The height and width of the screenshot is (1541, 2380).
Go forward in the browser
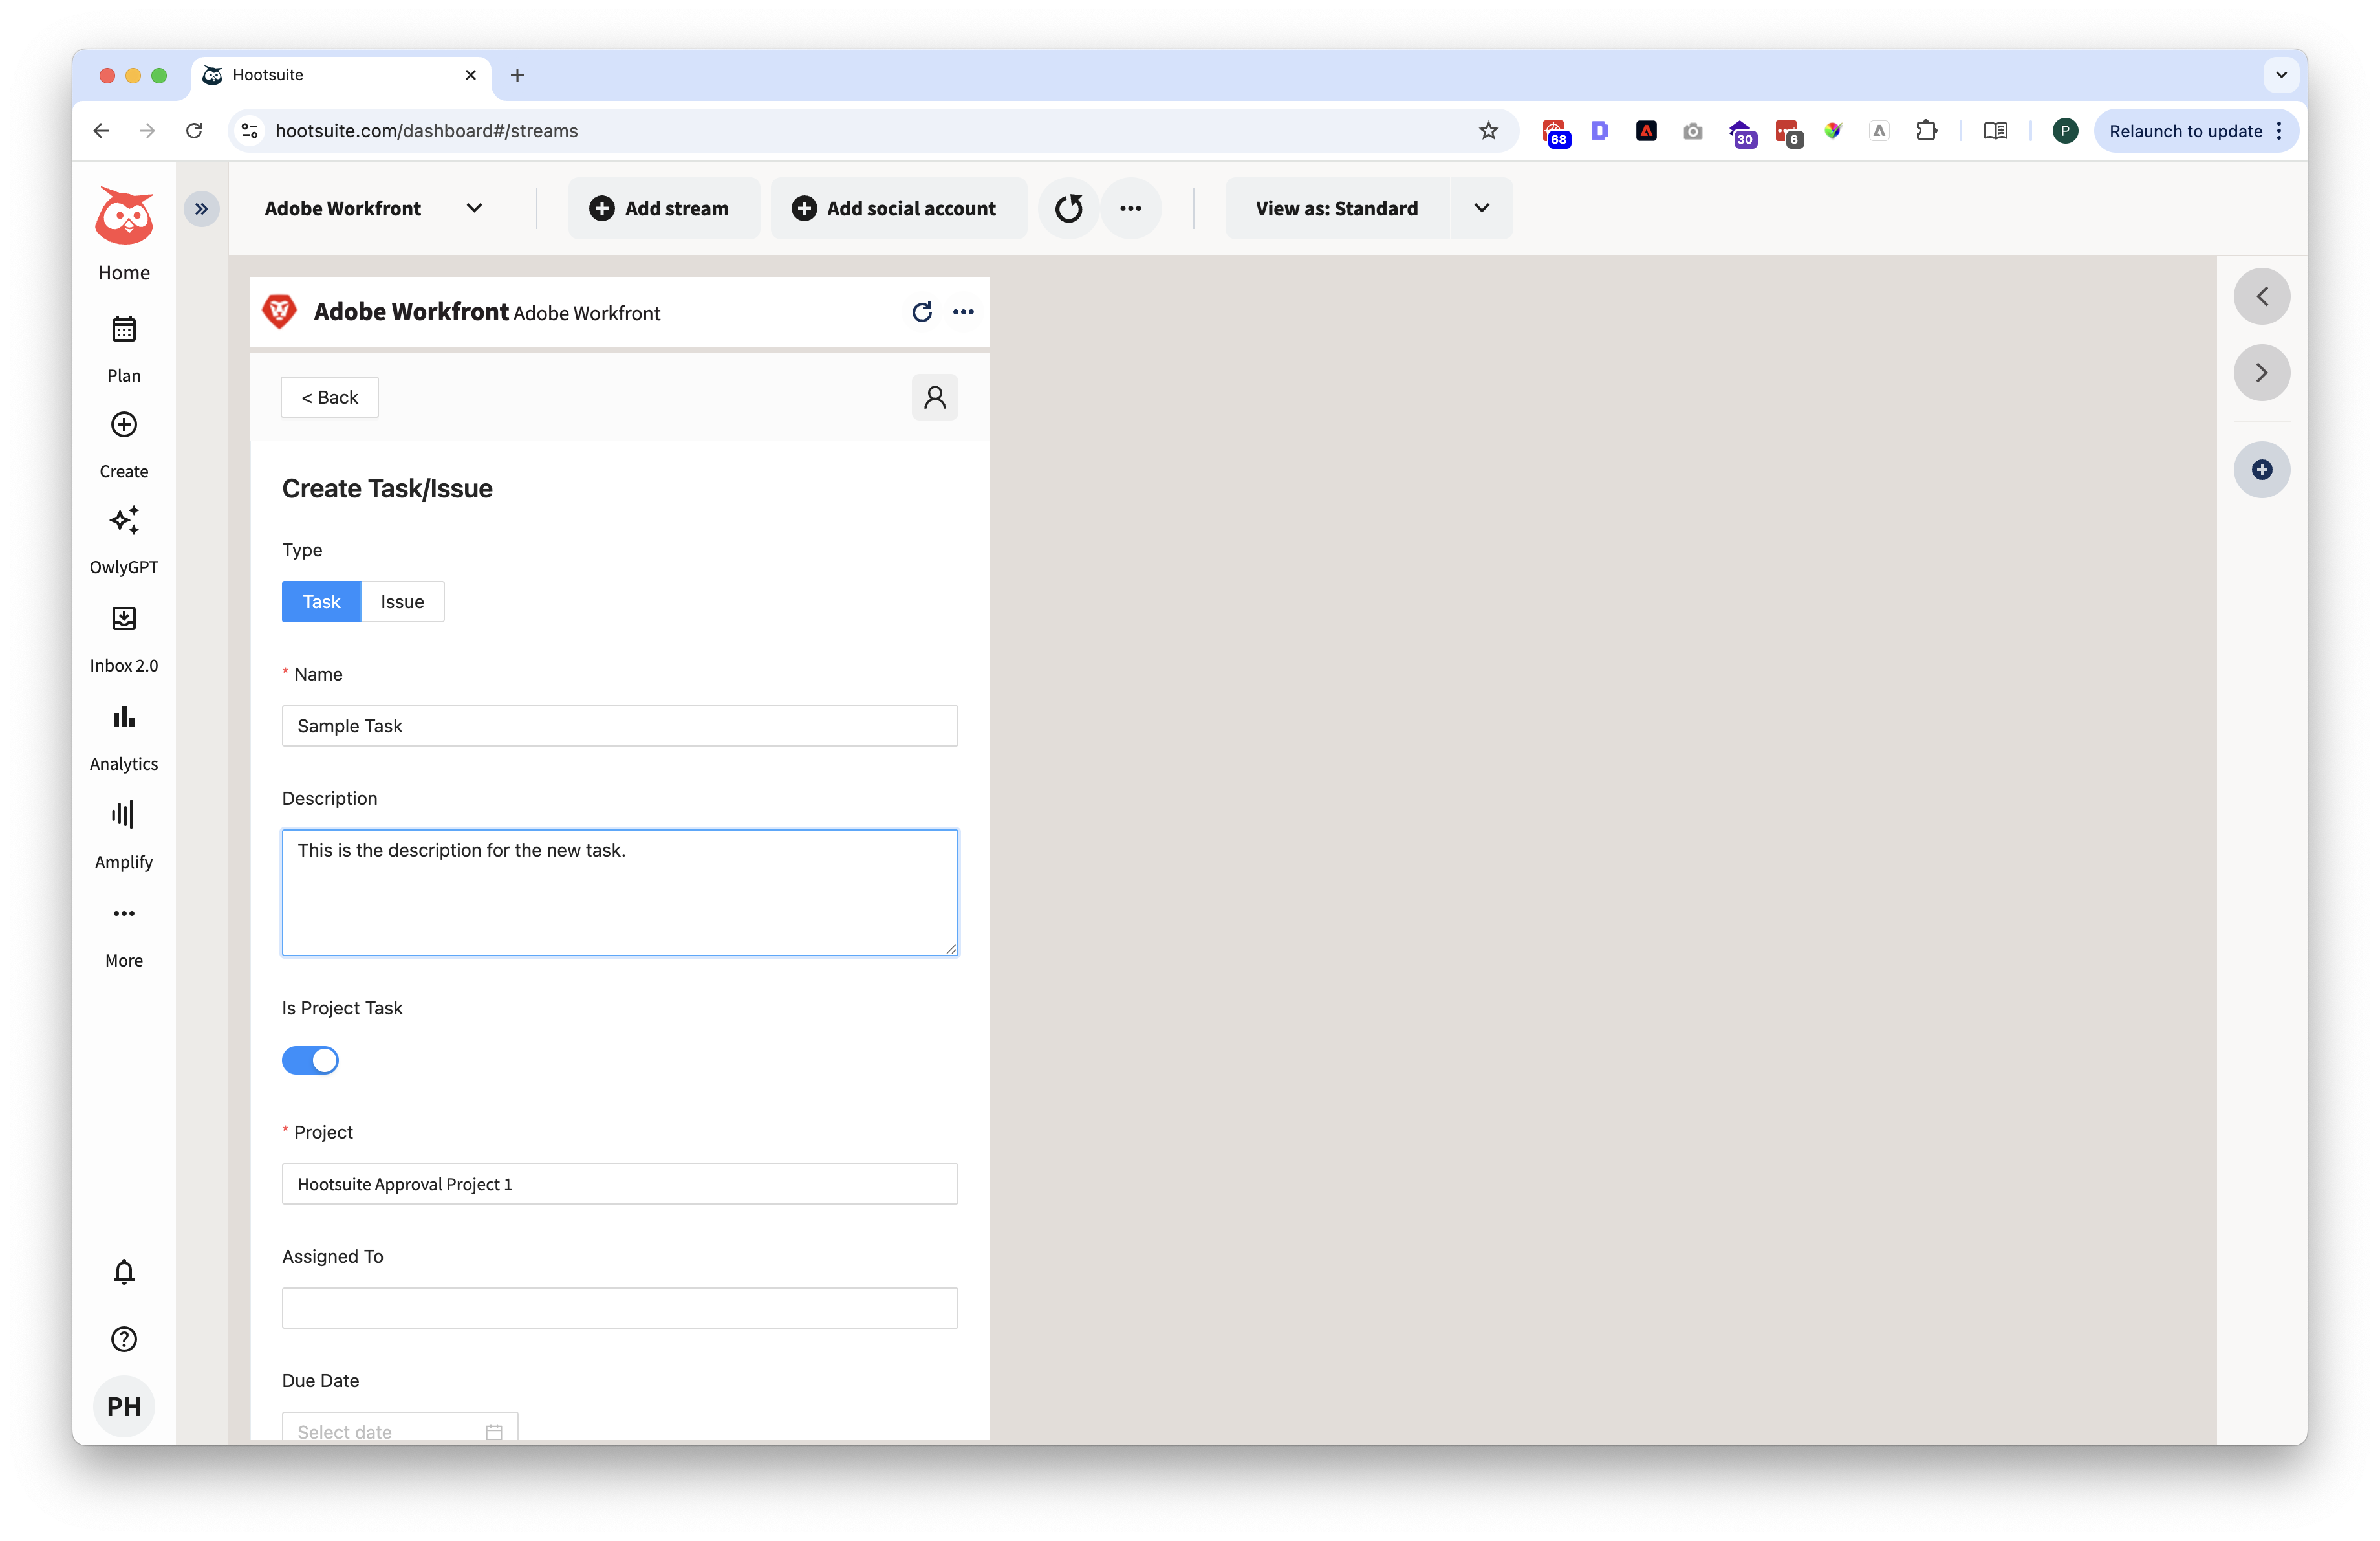coord(147,131)
